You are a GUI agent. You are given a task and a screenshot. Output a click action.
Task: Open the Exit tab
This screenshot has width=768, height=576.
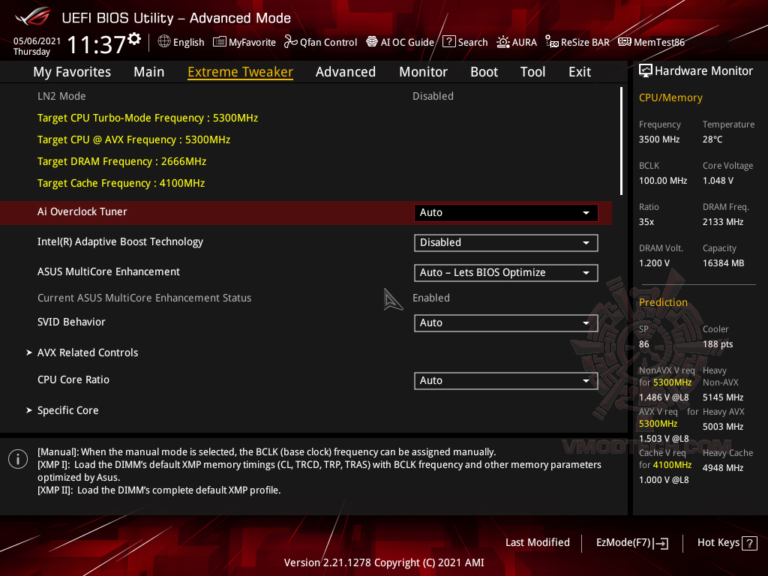580,71
